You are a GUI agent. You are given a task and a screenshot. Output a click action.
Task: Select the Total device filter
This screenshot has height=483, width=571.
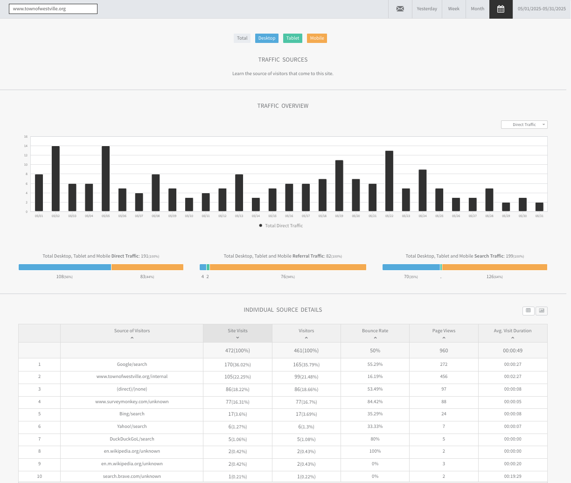(242, 38)
